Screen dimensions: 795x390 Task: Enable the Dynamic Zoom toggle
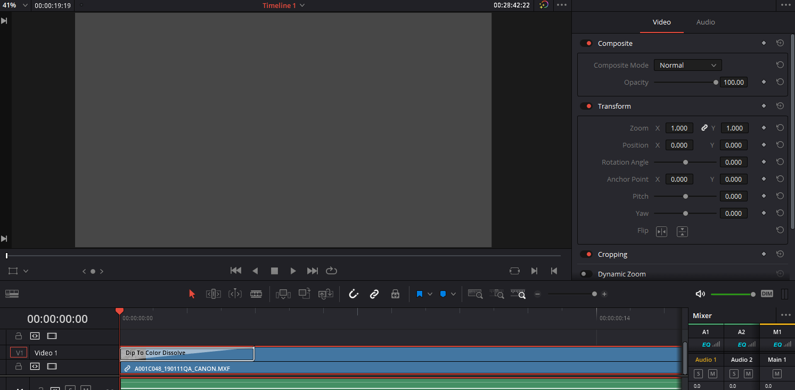586,274
